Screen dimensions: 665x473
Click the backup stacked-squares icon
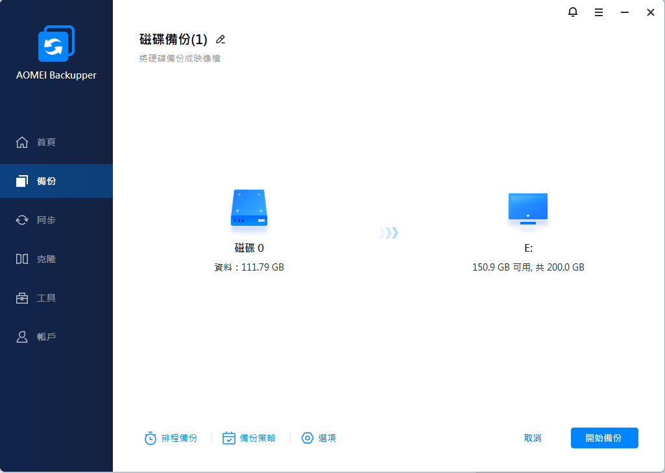point(22,181)
